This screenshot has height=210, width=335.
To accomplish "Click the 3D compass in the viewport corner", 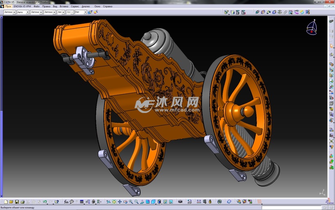I will click(312, 27).
